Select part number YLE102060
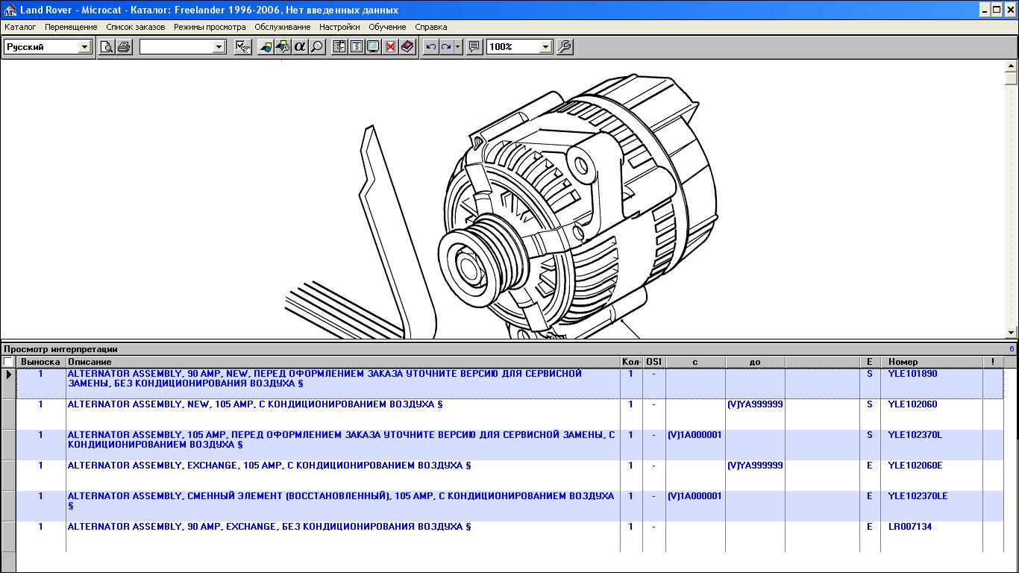 (x=912, y=404)
